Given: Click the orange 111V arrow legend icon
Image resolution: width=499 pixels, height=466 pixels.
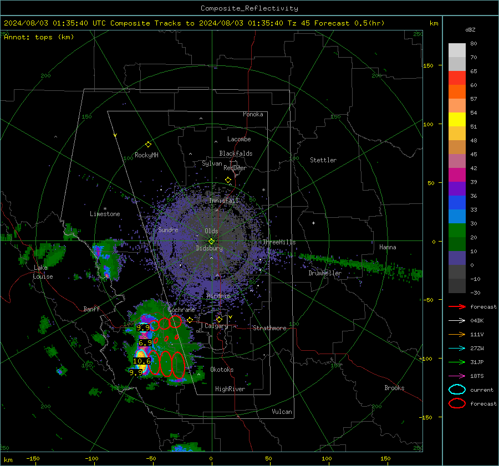Looking at the screenshot, I should point(457,334).
